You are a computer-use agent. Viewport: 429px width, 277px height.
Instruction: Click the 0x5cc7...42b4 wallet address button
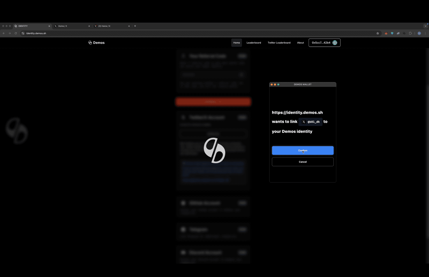(324, 42)
